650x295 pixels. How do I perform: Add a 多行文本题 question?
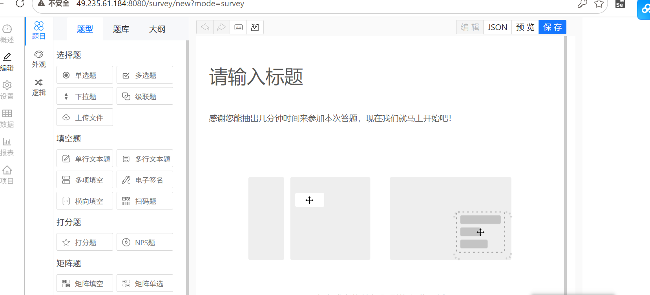[x=145, y=158]
